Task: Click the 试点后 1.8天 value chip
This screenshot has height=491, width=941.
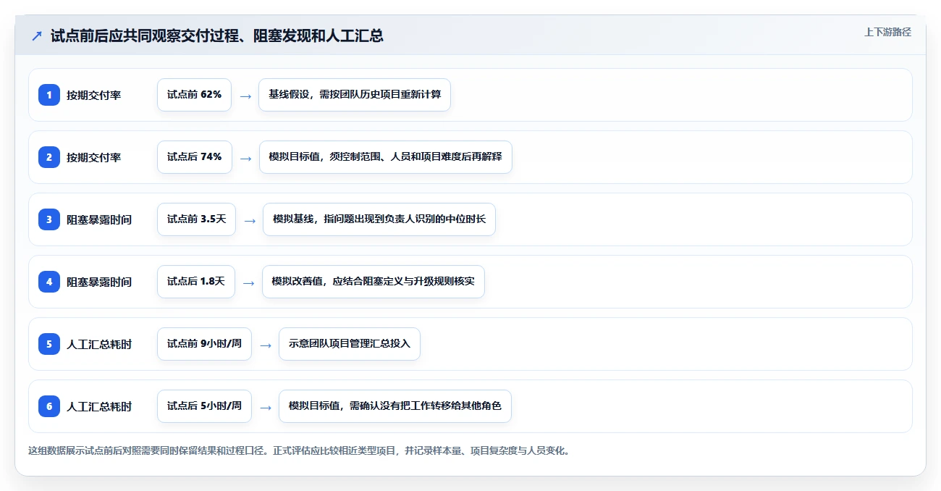Action: pyautogui.click(x=196, y=282)
